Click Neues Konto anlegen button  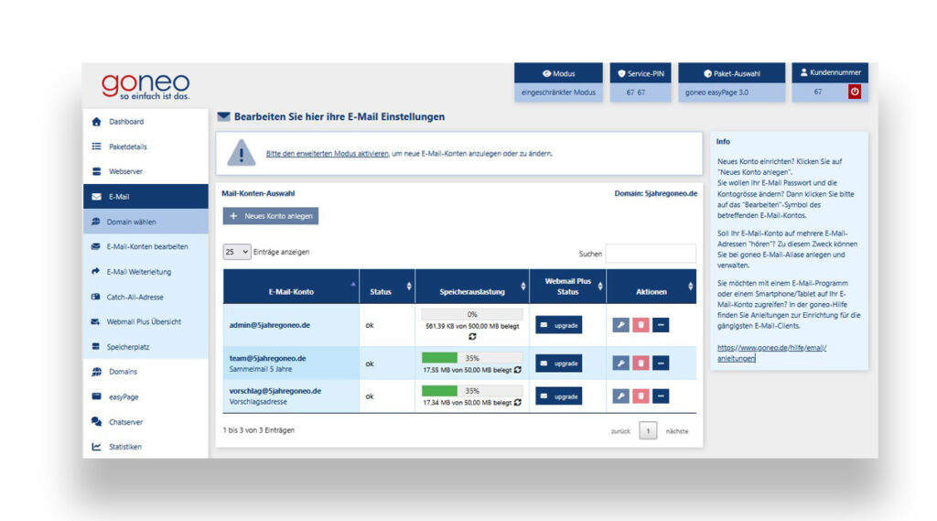tap(271, 216)
